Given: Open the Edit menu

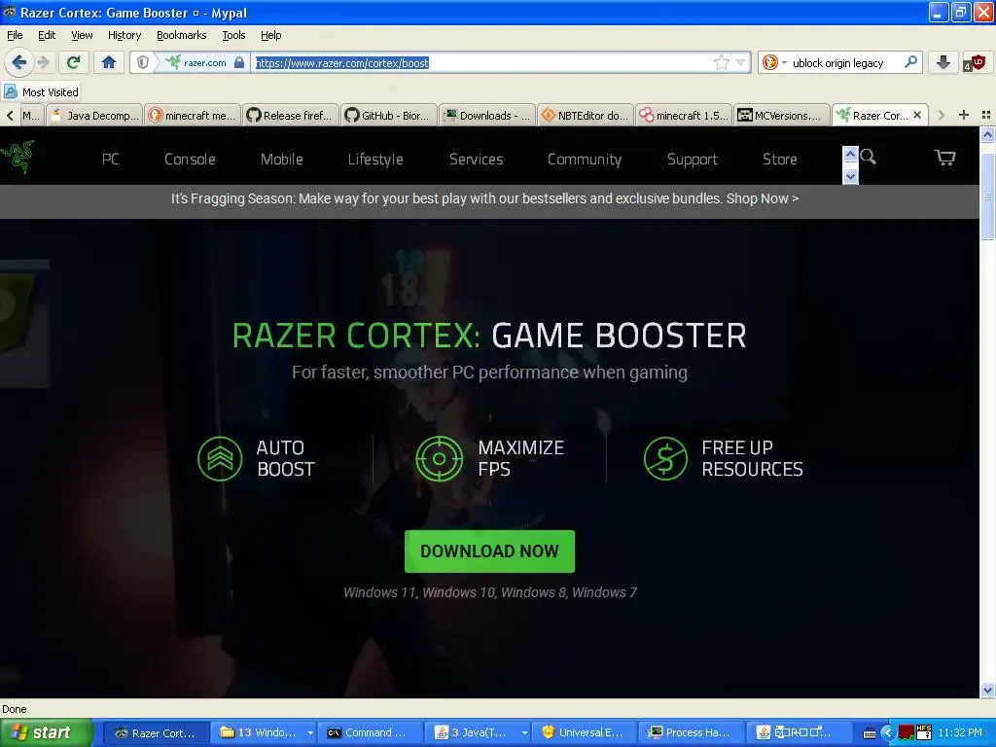Looking at the screenshot, I should [47, 35].
